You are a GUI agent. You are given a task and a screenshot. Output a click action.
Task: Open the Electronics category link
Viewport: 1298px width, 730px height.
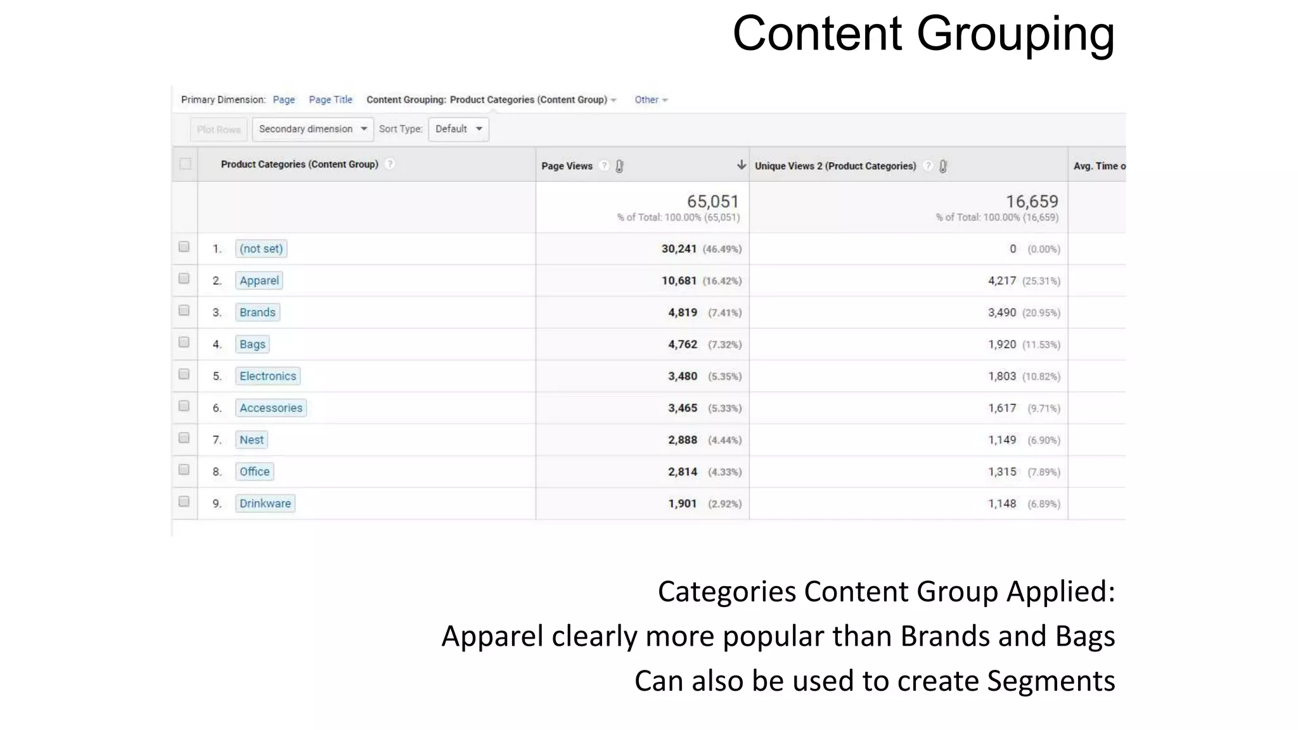(x=267, y=376)
